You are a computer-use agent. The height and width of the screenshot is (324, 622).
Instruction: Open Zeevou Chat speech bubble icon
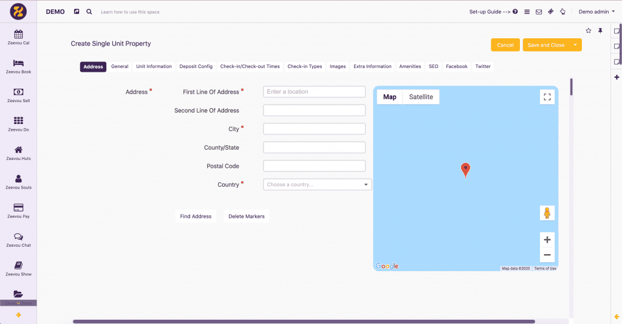[18, 236]
